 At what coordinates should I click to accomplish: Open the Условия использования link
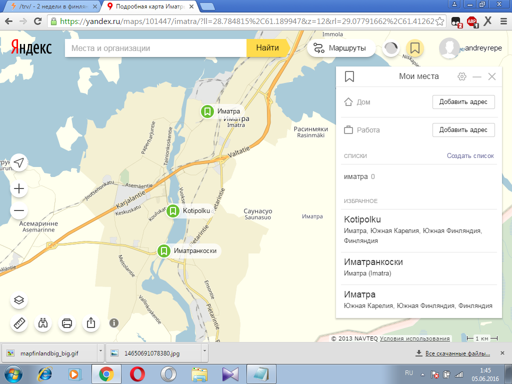pyautogui.click(x=414, y=338)
